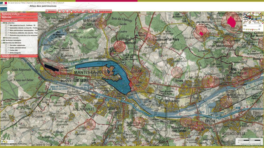Screen dimensions: 264x148
Task: Uncheck Périmètre de protection d'un monument layer
Action: pyautogui.click(x=6, y=35)
